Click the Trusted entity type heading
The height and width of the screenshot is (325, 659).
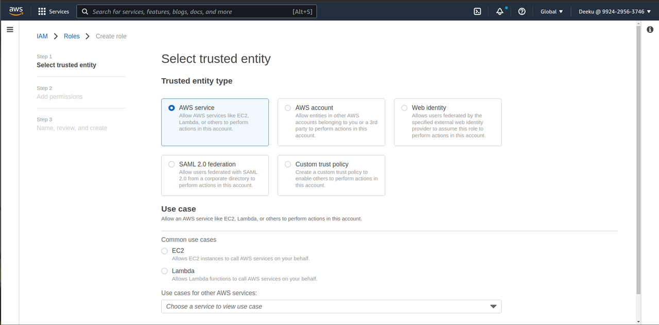click(x=197, y=81)
